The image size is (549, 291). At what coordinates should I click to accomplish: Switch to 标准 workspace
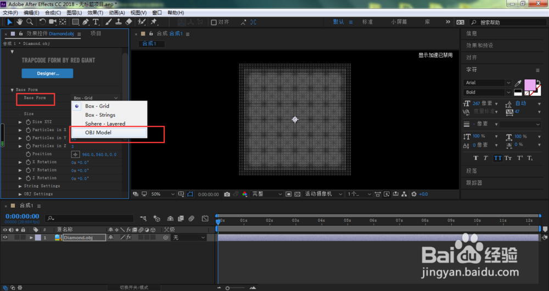coord(367,22)
